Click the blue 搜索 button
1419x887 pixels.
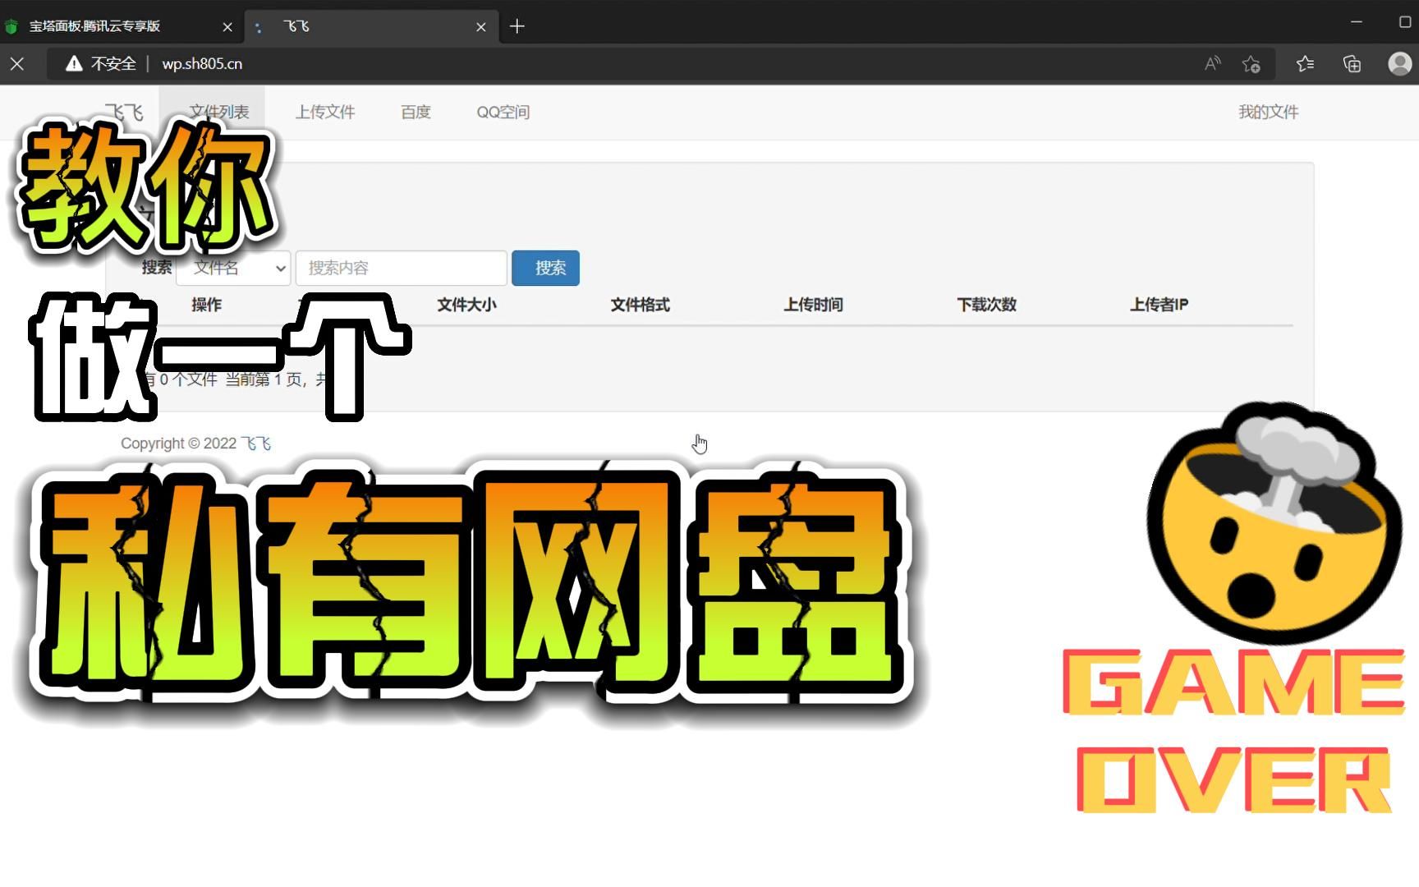pyautogui.click(x=545, y=268)
